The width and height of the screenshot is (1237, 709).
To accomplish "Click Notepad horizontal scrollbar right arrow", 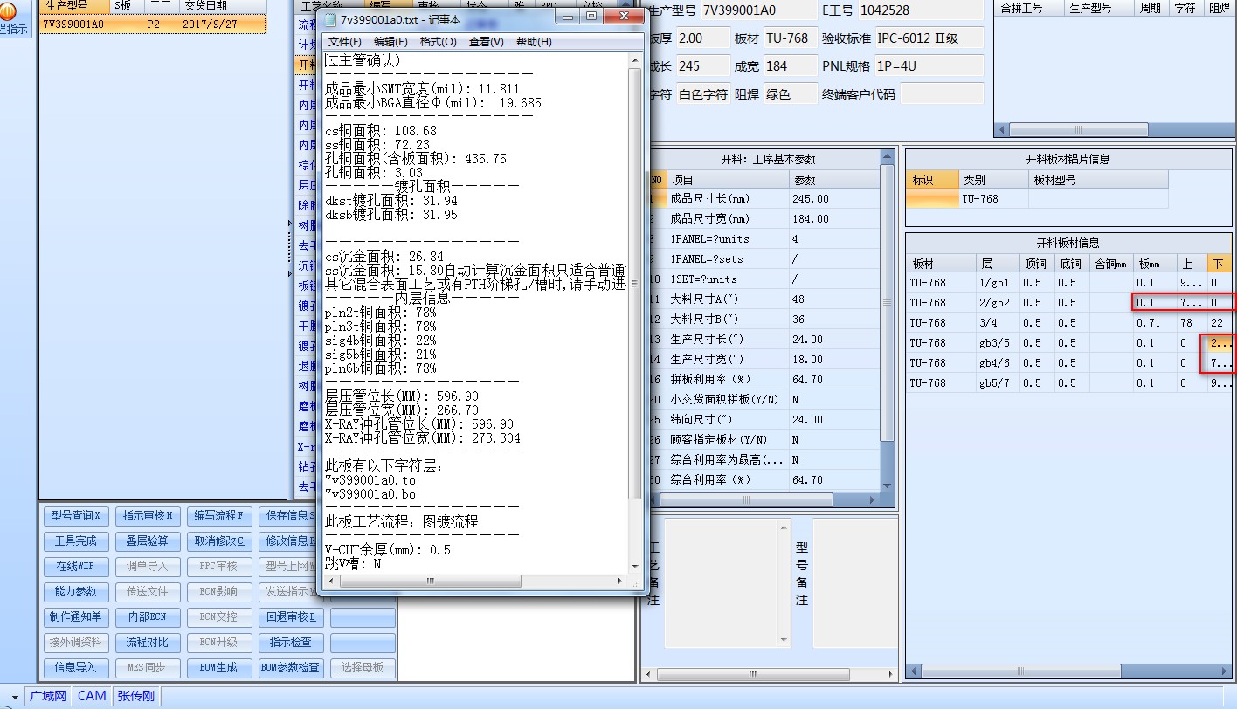I will coord(620,581).
